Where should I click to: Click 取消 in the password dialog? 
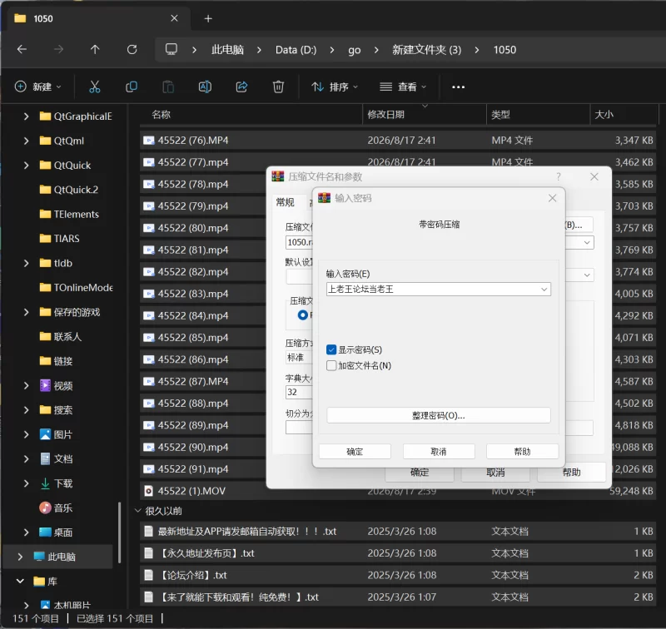(439, 452)
